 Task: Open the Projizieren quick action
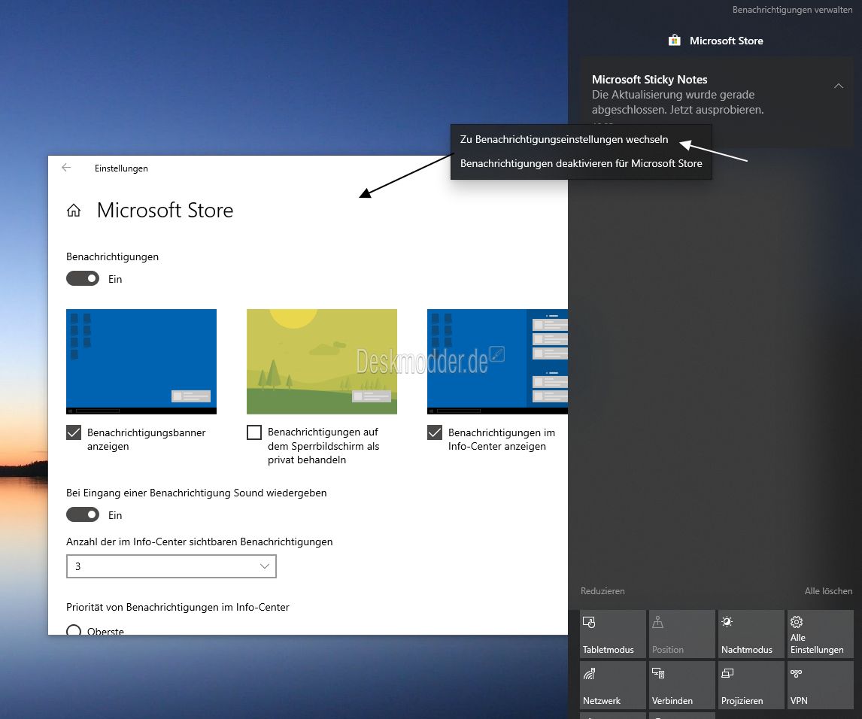(751, 685)
